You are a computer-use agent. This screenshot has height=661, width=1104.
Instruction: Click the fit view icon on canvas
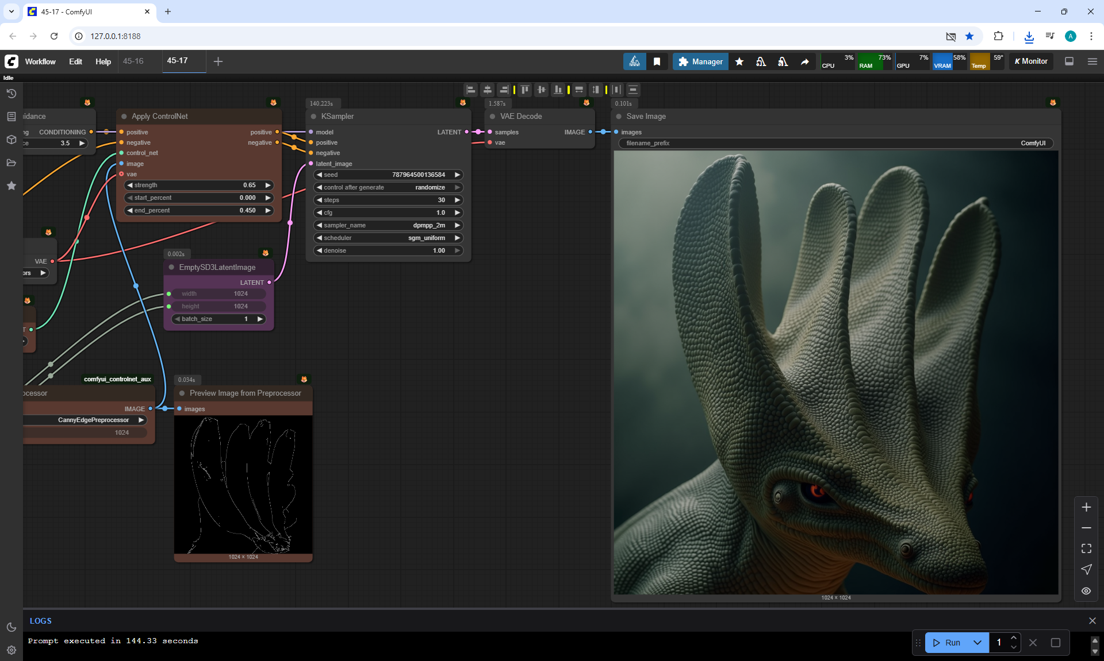pos(1086,548)
